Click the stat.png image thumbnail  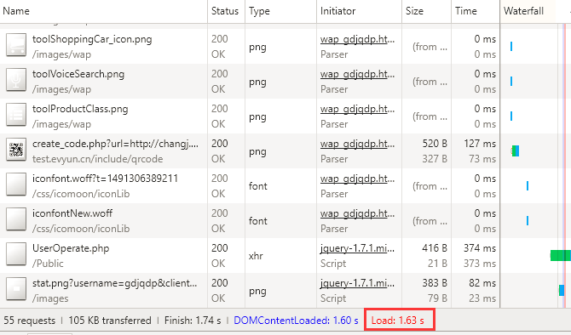click(16, 290)
